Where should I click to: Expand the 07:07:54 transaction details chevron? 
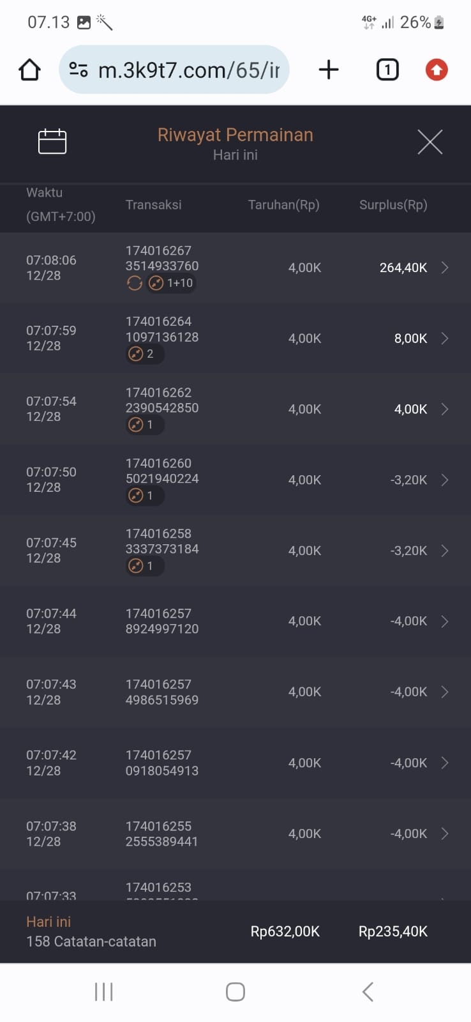click(x=445, y=409)
